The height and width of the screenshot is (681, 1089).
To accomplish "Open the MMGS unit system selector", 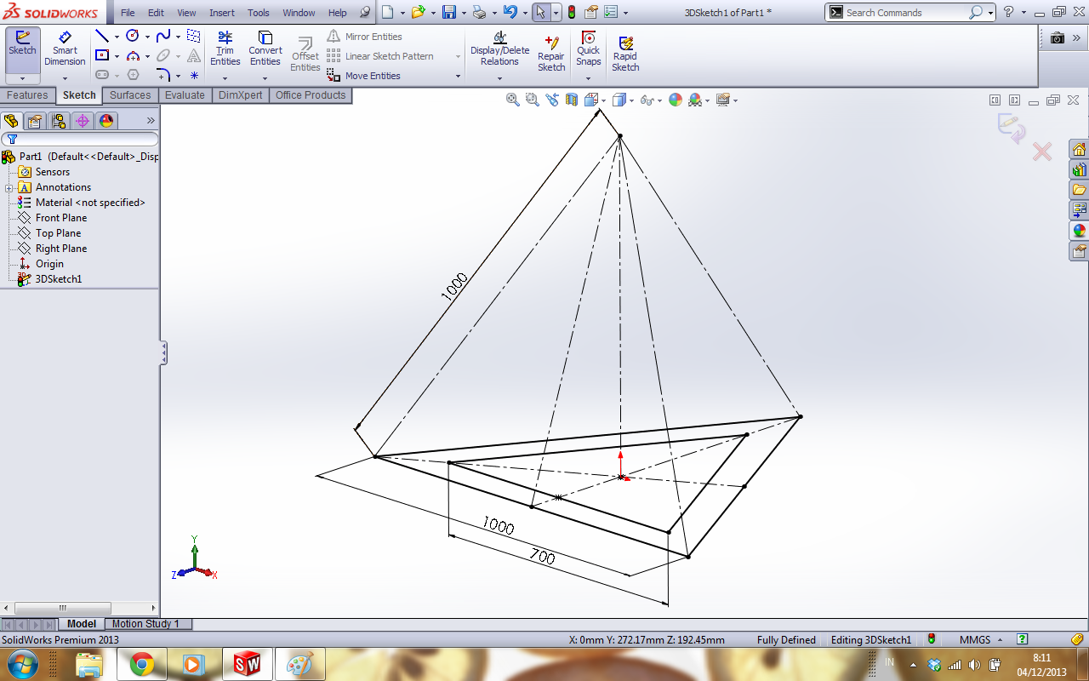I will click(x=980, y=639).
